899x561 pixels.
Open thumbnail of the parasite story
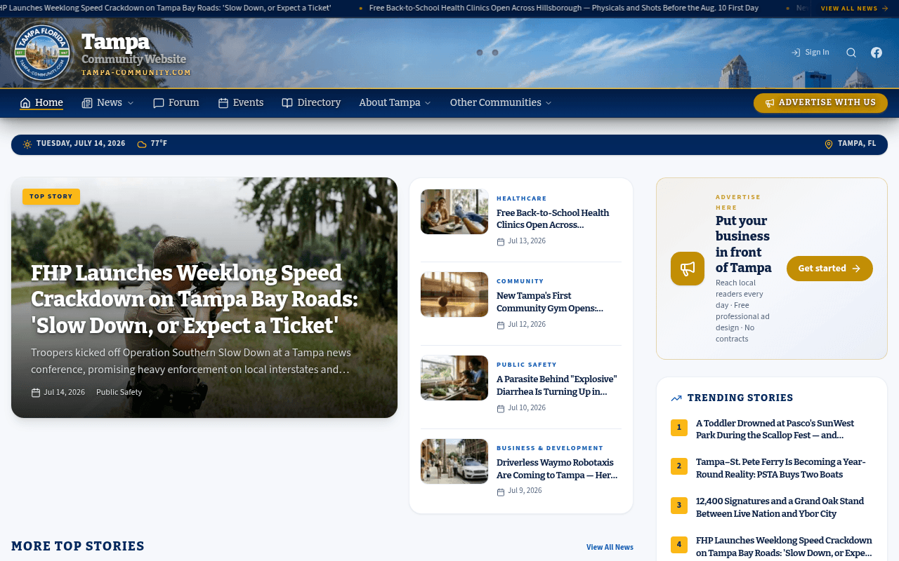pos(454,378)
